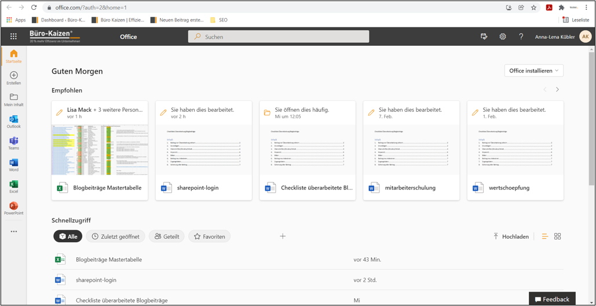Open Checkliste überarbeitete recommended card
Screen dimensions: 596x306
[308, 150]
